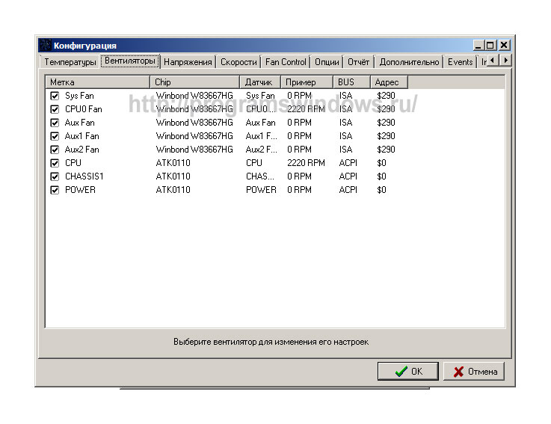Click the Датчик column header
The image size is (551, 424).
pos(260,82)
